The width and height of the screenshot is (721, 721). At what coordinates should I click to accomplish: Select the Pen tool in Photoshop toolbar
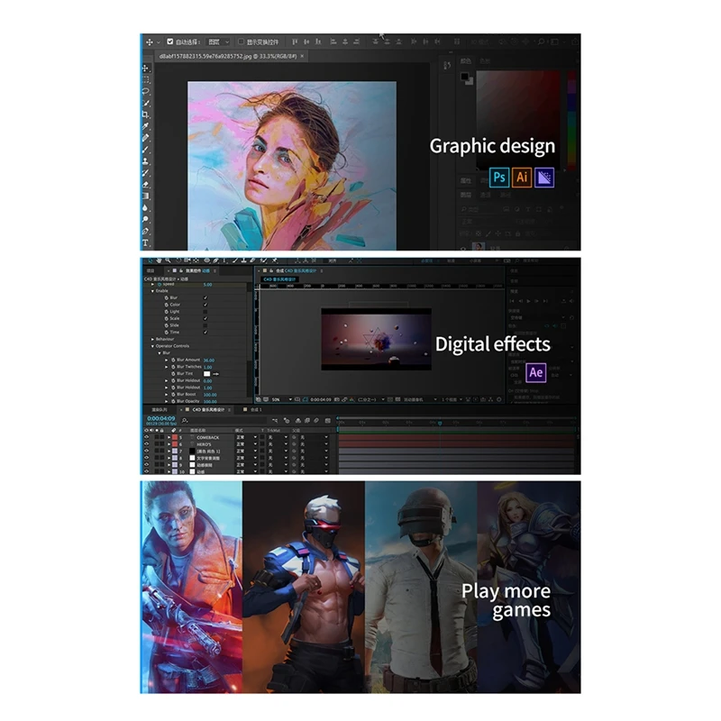(146, 232)
